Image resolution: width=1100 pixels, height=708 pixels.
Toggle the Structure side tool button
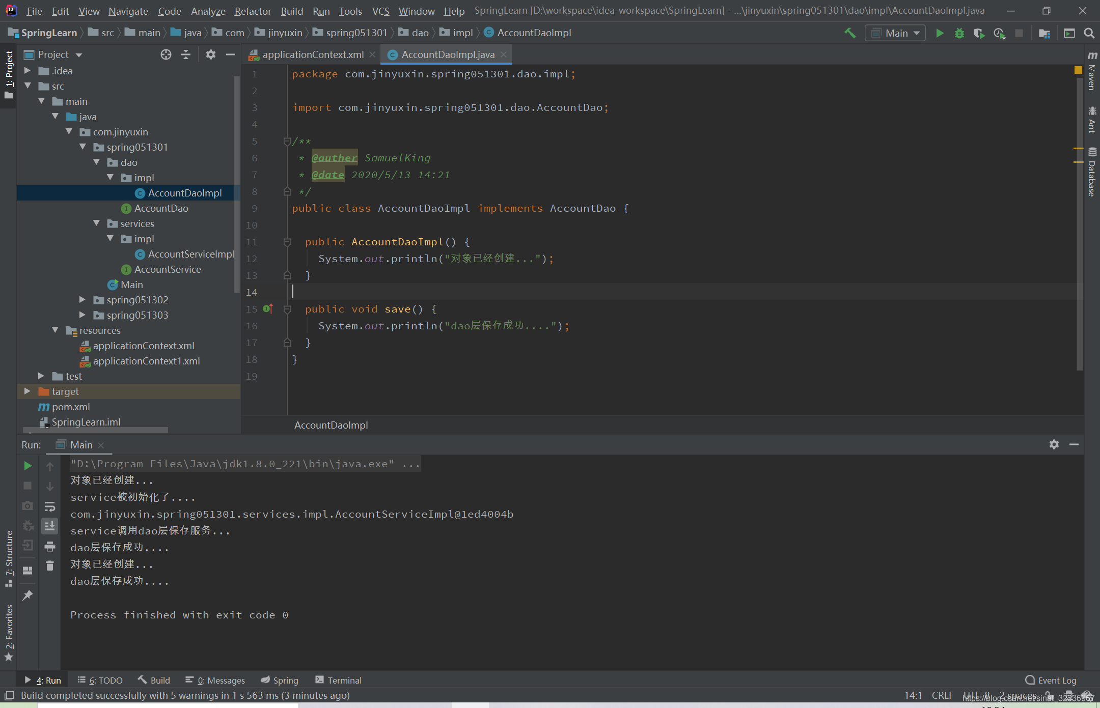(x=9, y=559)
